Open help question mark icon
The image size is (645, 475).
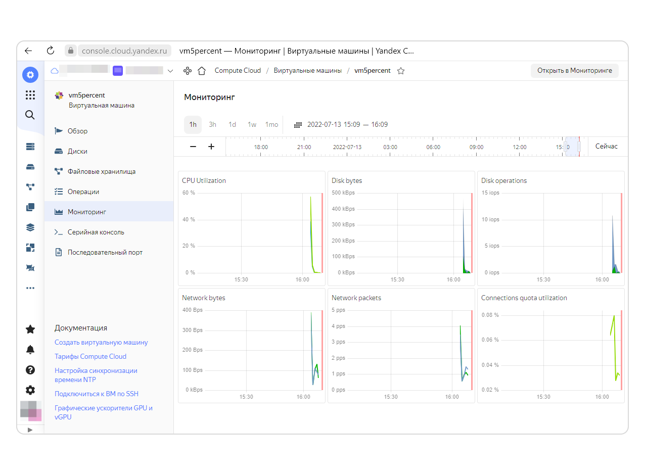tap(30, 370)
